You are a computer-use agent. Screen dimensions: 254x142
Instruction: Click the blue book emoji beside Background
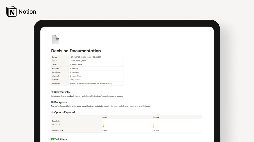[52, 102]
